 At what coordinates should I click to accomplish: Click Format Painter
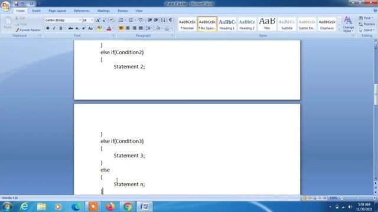28,30
